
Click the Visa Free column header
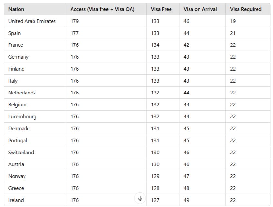[x=161, y=9]
